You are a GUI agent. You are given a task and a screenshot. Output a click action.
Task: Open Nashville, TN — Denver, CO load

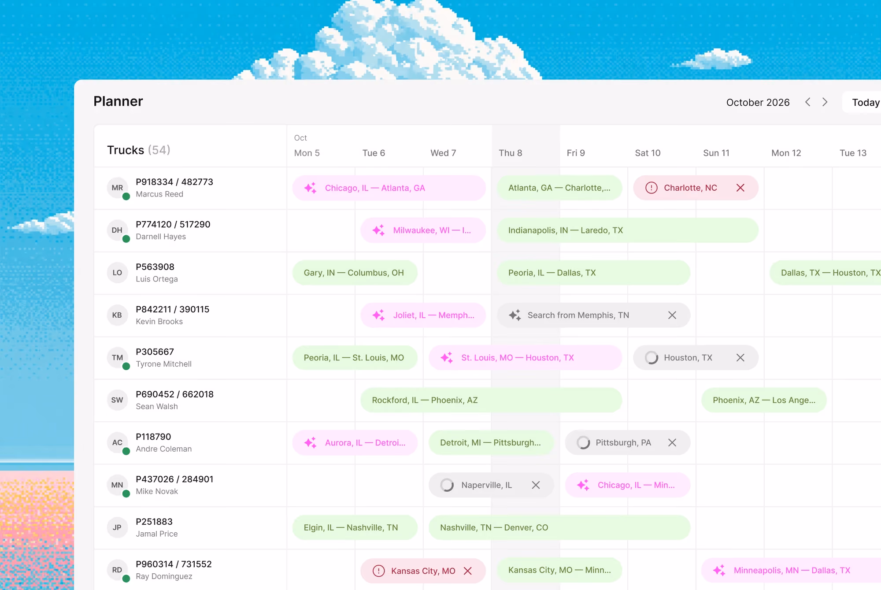pos(559,527)
